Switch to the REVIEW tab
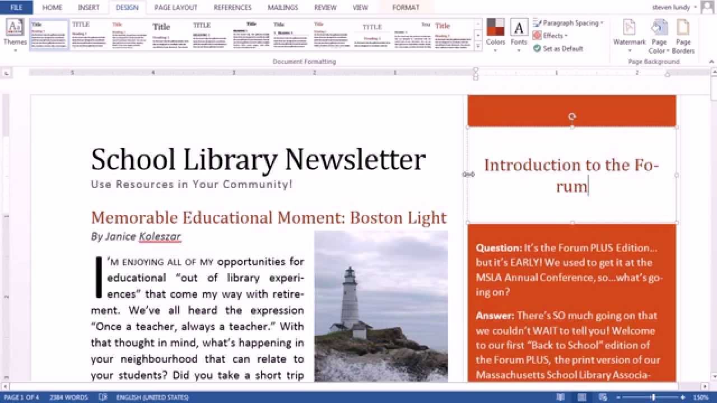Screen dimensions: 717x403 coord(325,7)
